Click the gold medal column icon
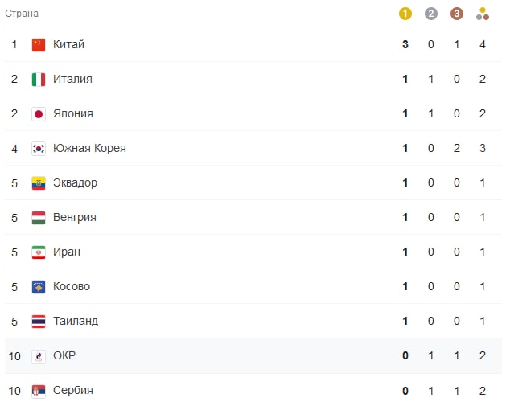 tap(405, 14)
